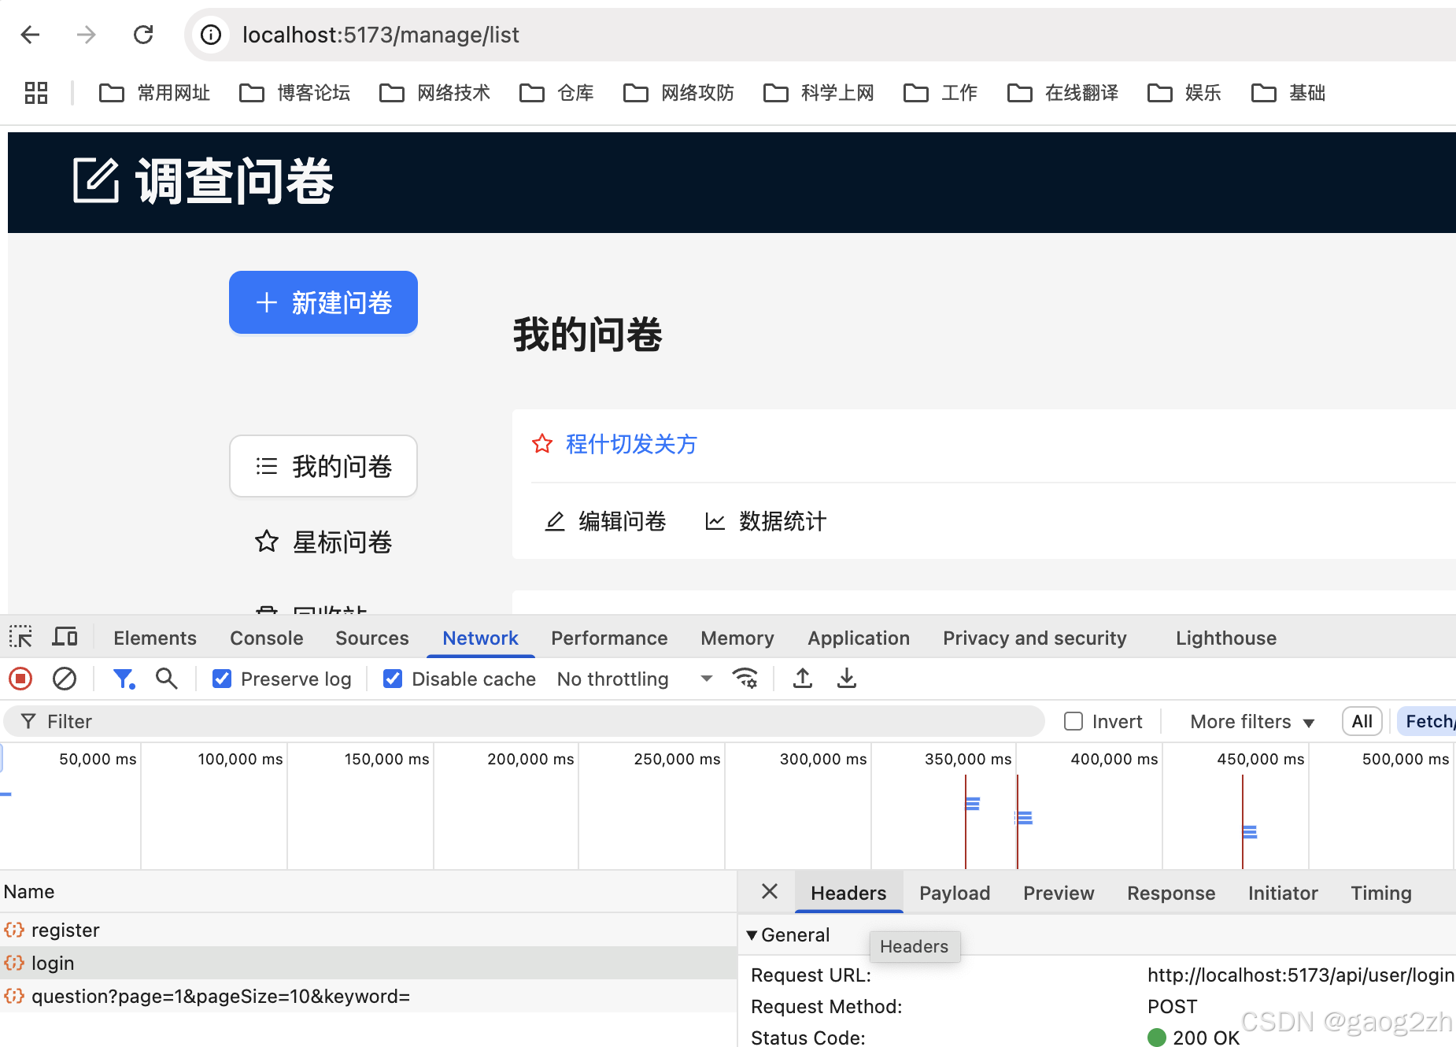Toggle the star on 程什切发关方 questionnaire

pos(542,444)
